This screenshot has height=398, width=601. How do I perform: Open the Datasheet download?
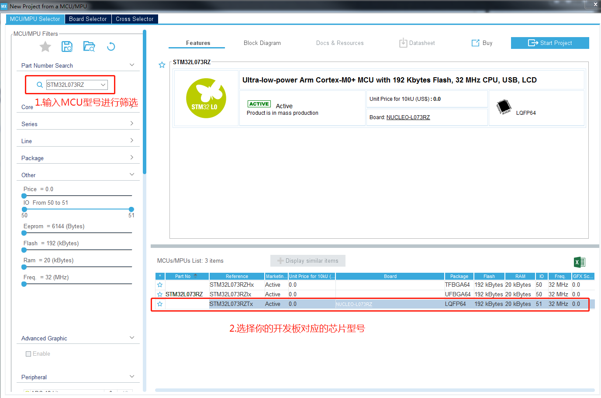417,43
